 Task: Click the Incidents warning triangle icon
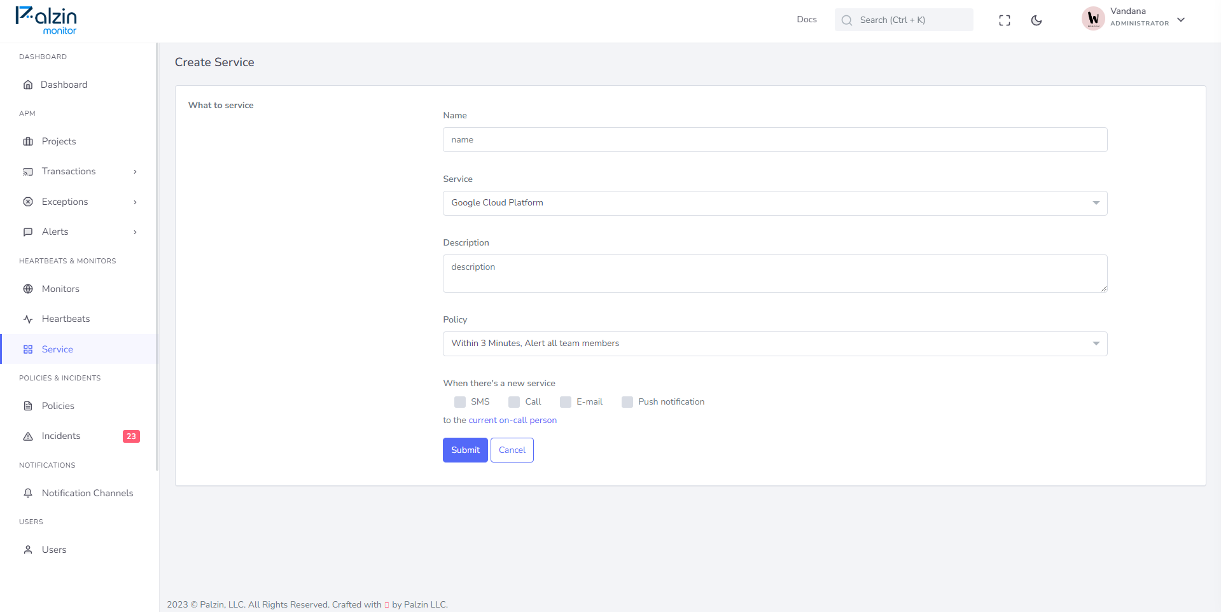coord(28,436)
